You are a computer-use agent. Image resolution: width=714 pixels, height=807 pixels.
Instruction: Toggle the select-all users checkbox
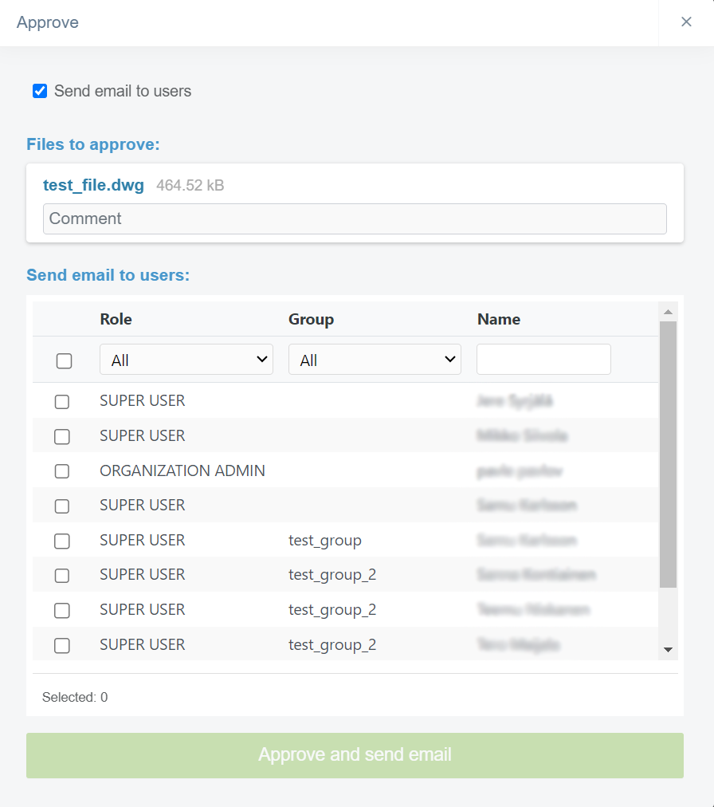tap(65, 361)
